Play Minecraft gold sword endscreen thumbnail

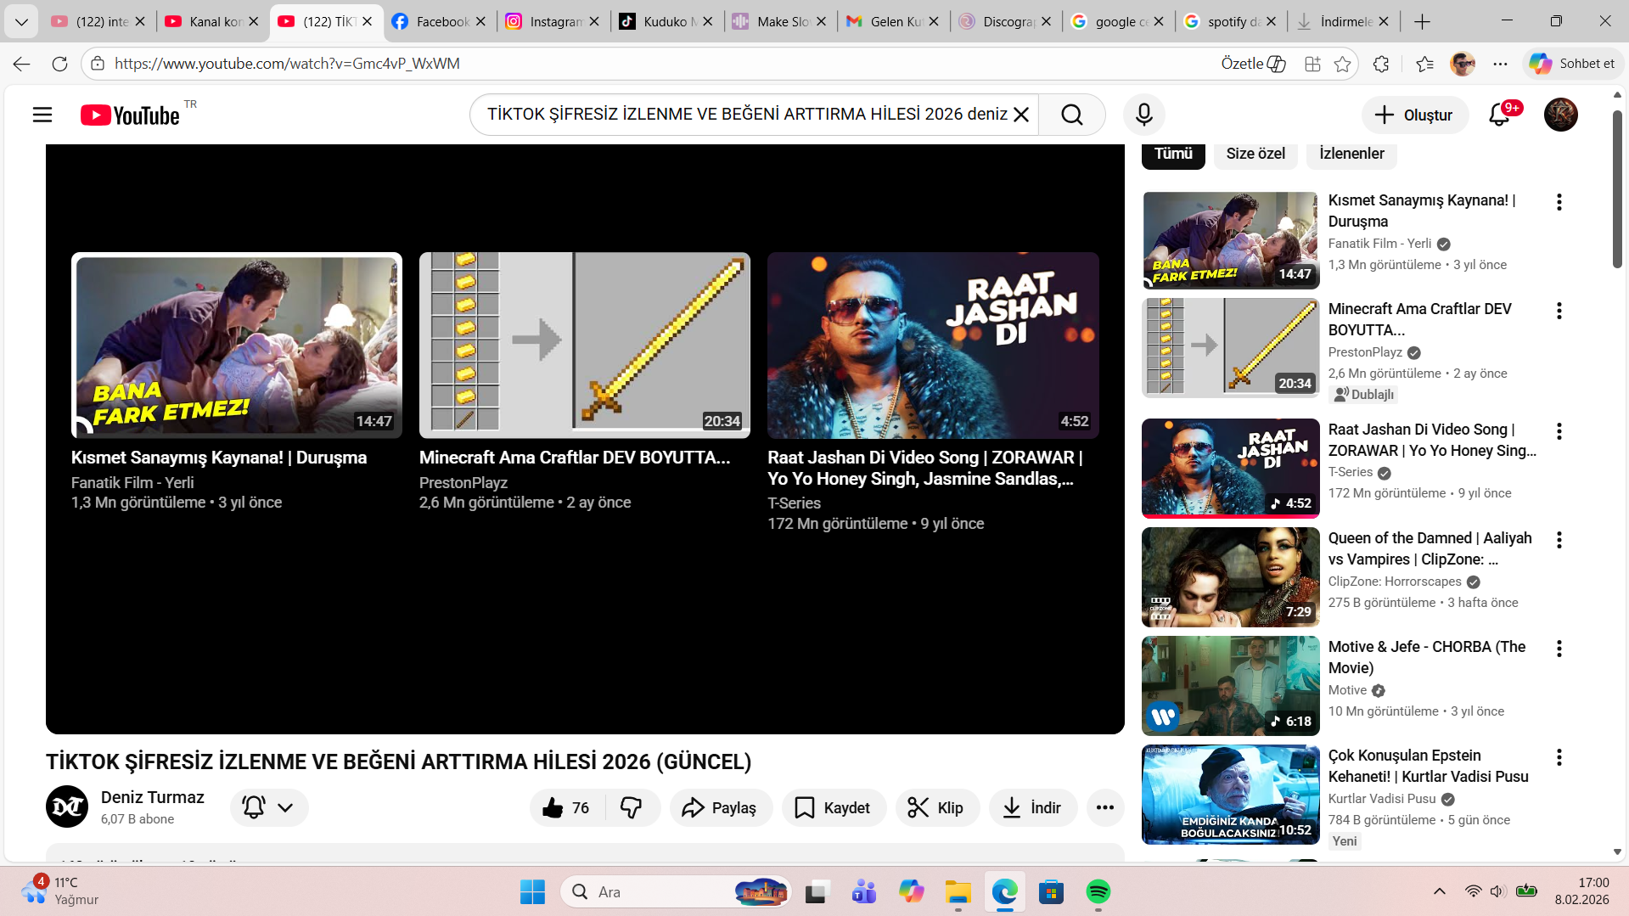[585, 346]
